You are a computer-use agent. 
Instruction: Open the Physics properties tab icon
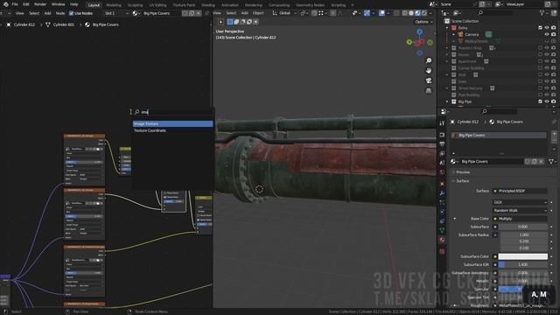[x=442, y=212]
